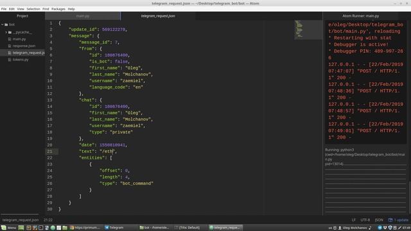411x231 pixels.
Task: Click the Project panel header
Action: [x=22, y=16]
